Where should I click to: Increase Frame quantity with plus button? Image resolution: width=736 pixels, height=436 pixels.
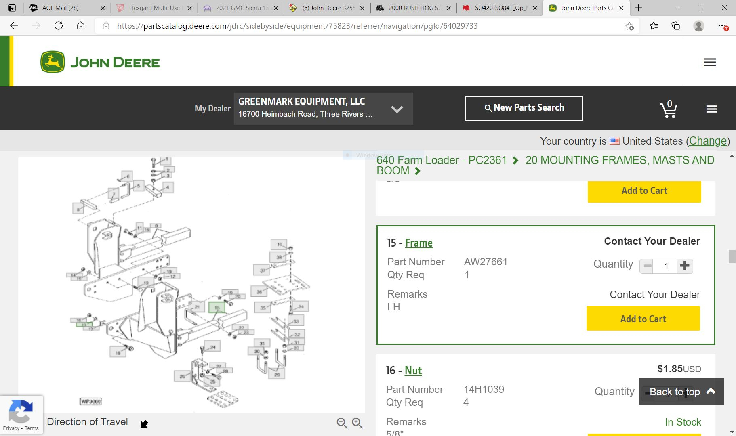684,266
